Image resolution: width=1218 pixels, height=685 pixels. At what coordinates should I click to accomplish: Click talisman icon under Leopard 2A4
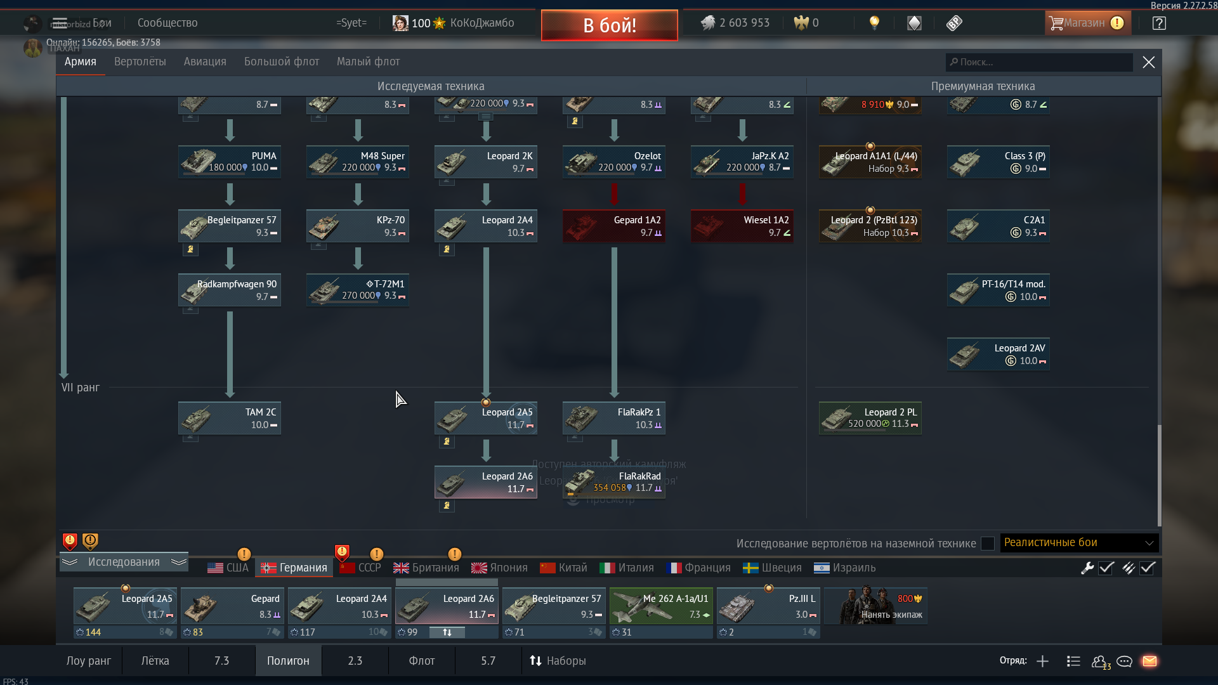click(447, 249)
